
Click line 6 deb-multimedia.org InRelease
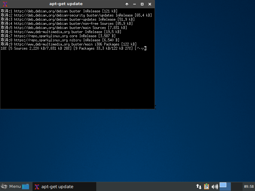(61, 32)
